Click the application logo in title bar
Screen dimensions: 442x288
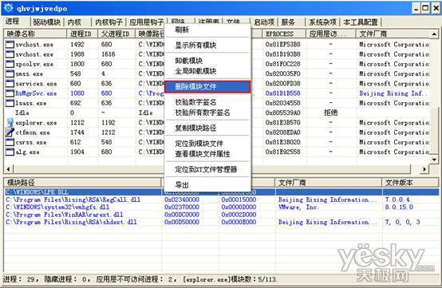pyautogui.click(x=8, y=8)
